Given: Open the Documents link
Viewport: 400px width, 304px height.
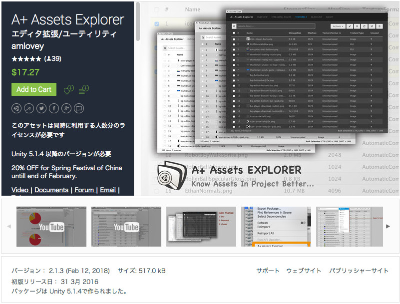Looking at the screenshot, I should click(51, 190).
